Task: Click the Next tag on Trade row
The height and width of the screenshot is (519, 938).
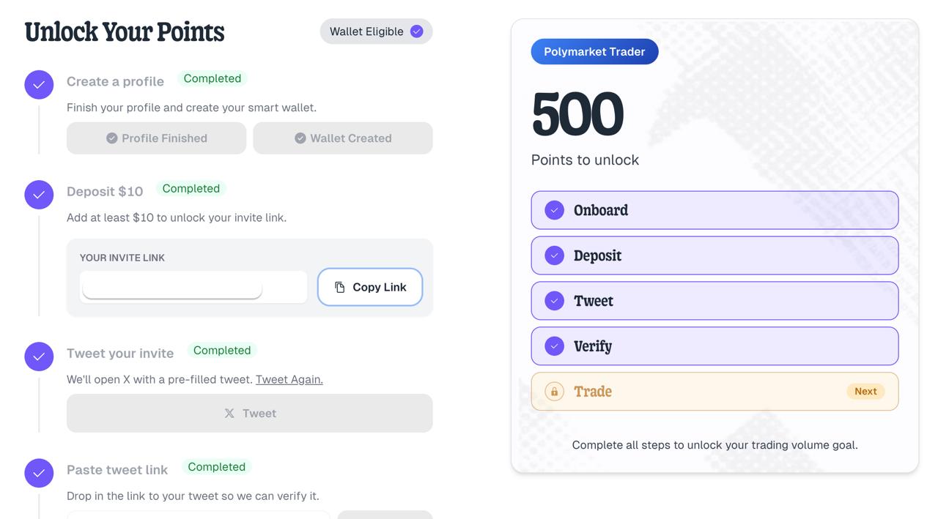Action: 865,392
